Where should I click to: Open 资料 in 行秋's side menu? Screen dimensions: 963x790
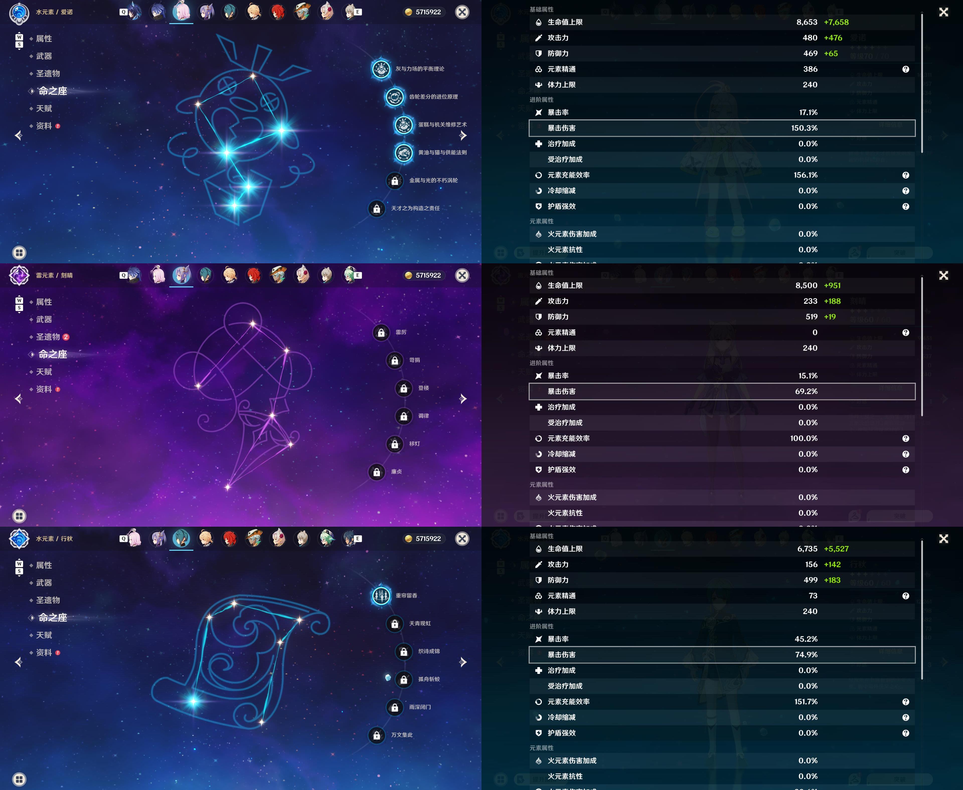[x=45, y=653]
